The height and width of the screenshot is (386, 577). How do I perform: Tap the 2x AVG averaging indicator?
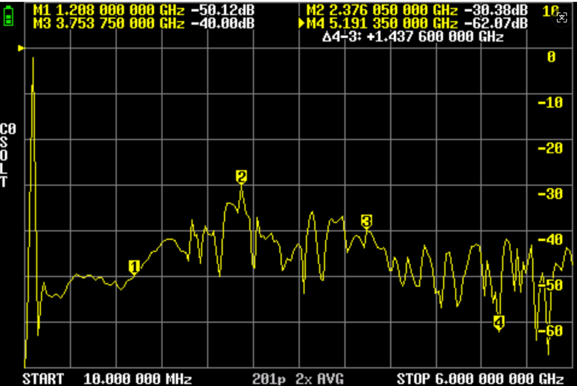pos(322,378)
